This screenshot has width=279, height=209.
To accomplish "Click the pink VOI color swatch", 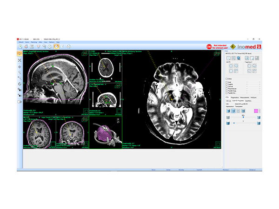I will point(255,111).
